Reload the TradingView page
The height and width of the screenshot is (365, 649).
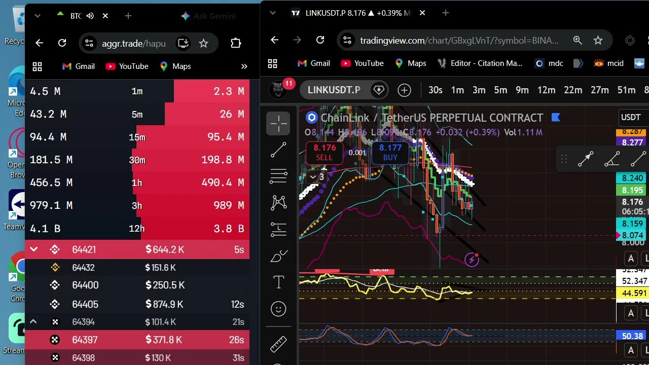(320, 40)
